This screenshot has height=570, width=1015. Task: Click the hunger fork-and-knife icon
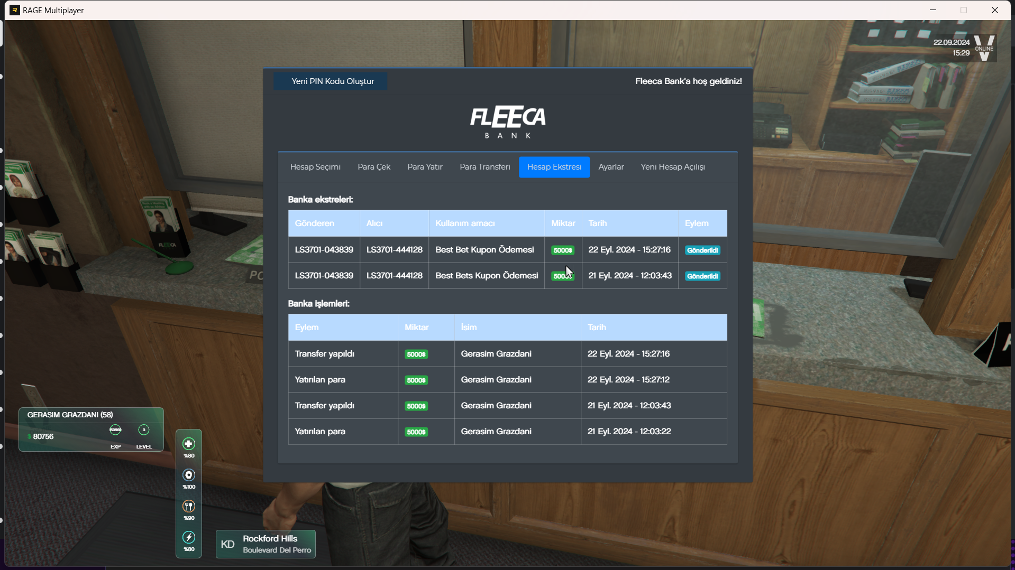(x=189, y=506)
